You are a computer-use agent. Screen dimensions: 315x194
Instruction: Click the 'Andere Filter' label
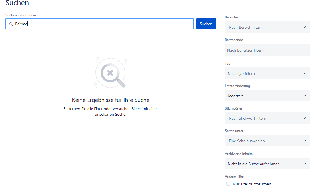[x=234, y=176]
